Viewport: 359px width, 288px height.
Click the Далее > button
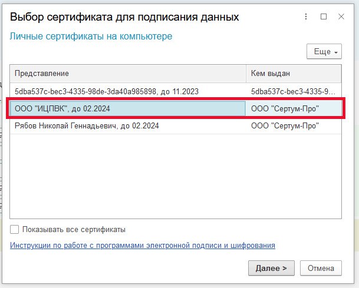pos(271,268)
